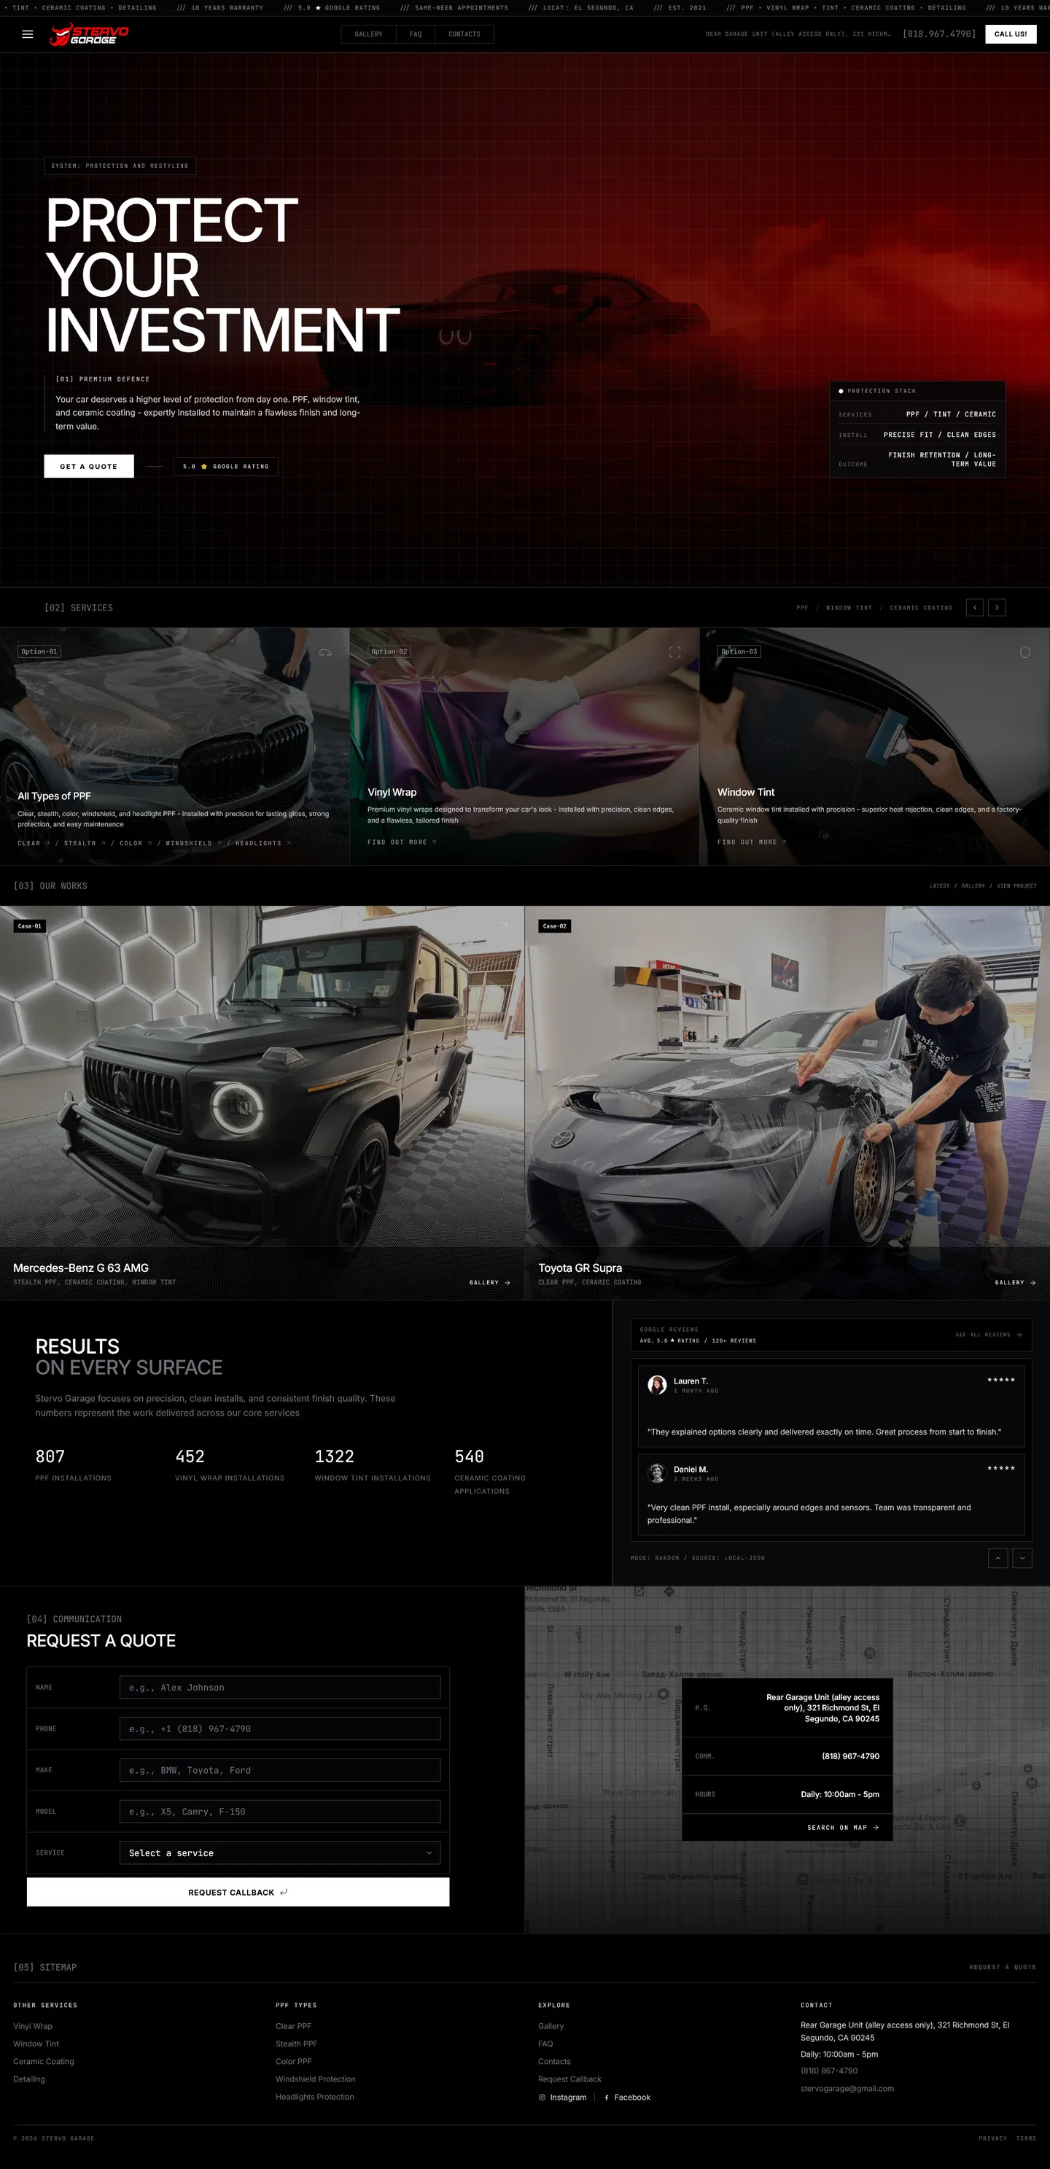Select Ceramic Coating filter in services header
The height and width of the screenshot is (2169, 1050).
point(921,608)
